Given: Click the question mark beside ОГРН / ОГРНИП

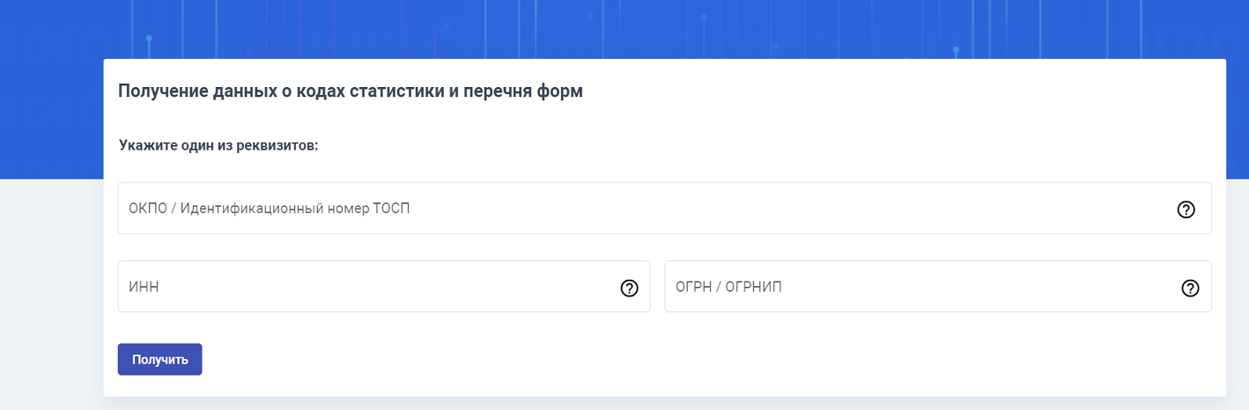Looking at the screenshot, I should click(x=1190, y=288).
